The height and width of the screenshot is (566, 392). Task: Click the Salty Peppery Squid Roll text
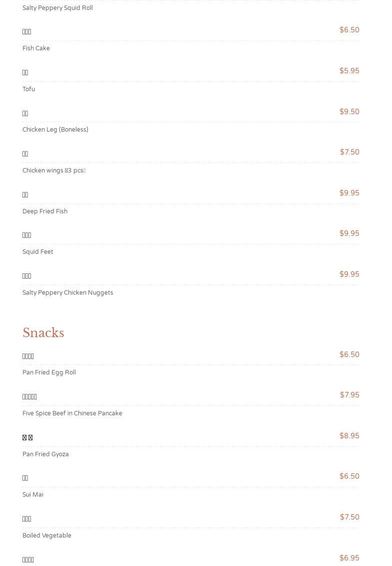click(57, 7)
